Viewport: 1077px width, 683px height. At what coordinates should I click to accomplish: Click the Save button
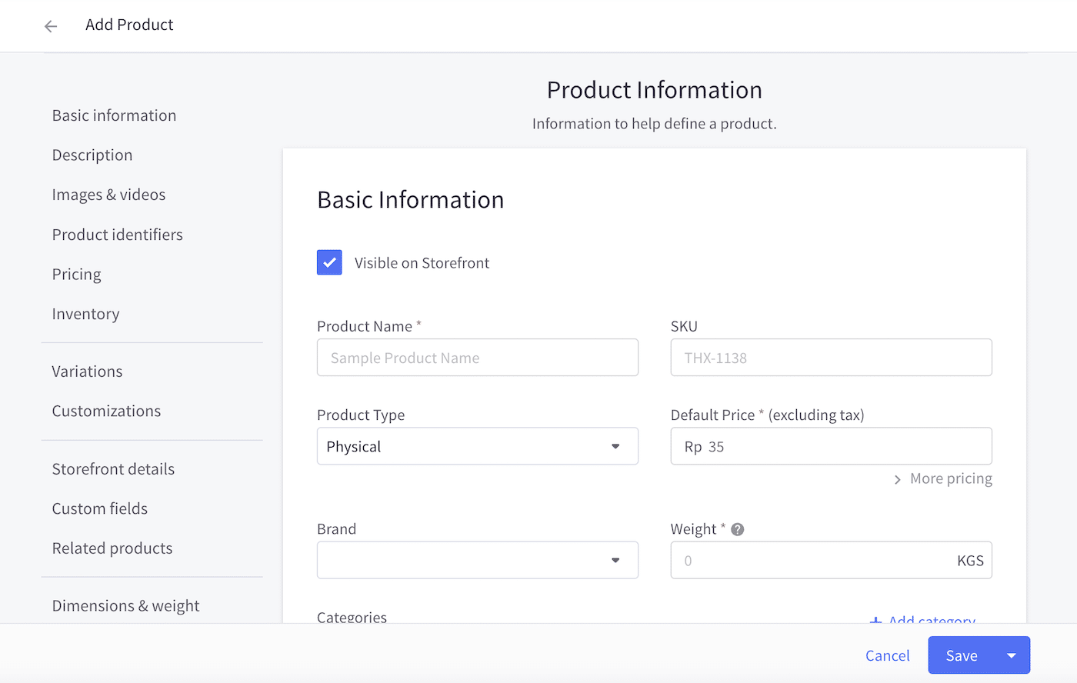coord(961,655)
